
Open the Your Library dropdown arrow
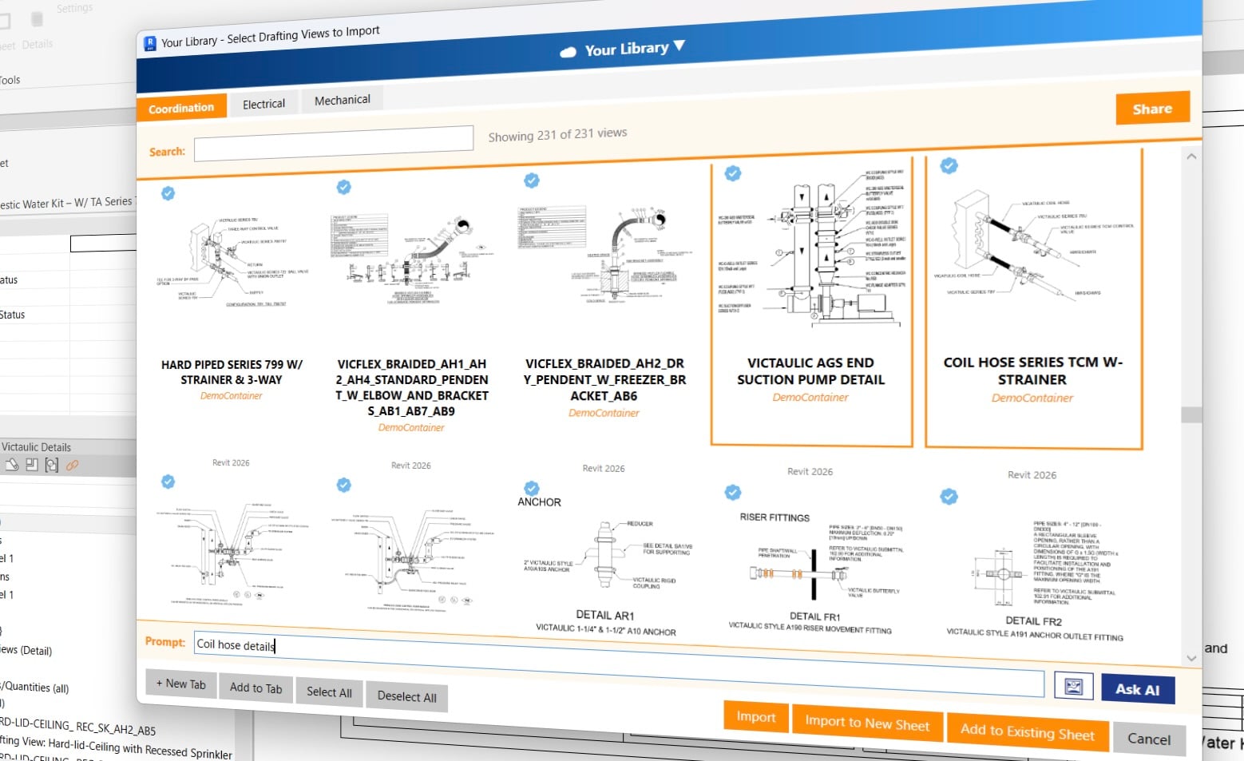click(679, 46)
